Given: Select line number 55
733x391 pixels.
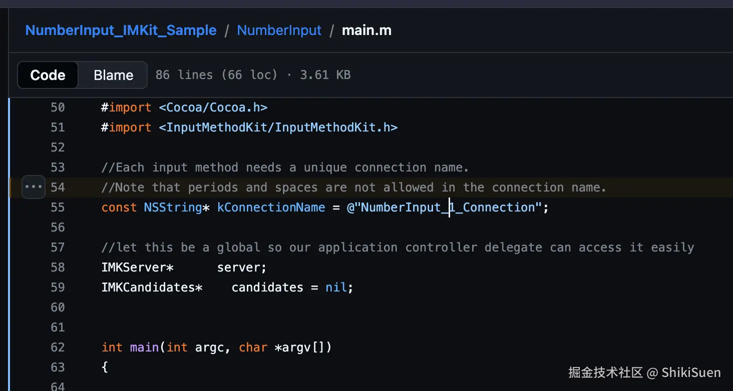Looking at the screenshot, I should coord(58,207).
